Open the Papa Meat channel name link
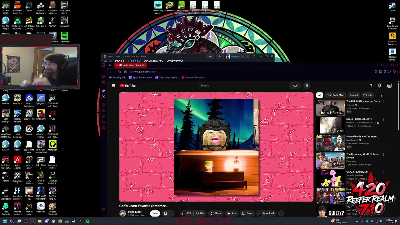Screen dimensions: 400x225 pos(135,212)
